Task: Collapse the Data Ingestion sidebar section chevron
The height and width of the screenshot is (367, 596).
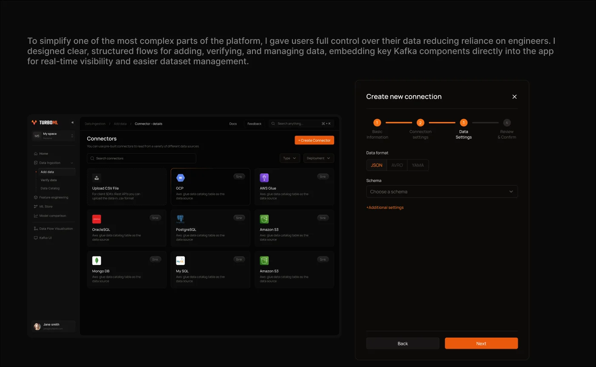Action: pos(72,163)
